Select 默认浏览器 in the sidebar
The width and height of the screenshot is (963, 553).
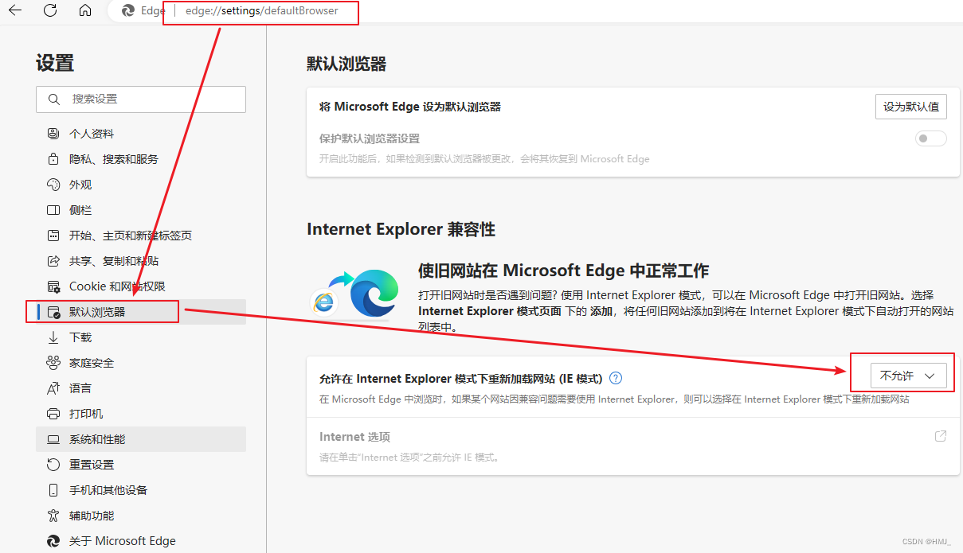tap(141, 312)
